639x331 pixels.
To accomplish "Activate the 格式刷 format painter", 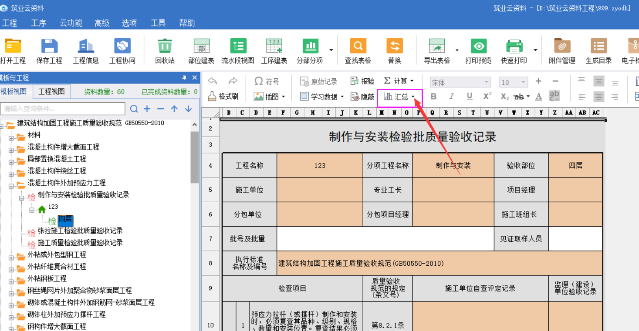I will click(223, 97).
